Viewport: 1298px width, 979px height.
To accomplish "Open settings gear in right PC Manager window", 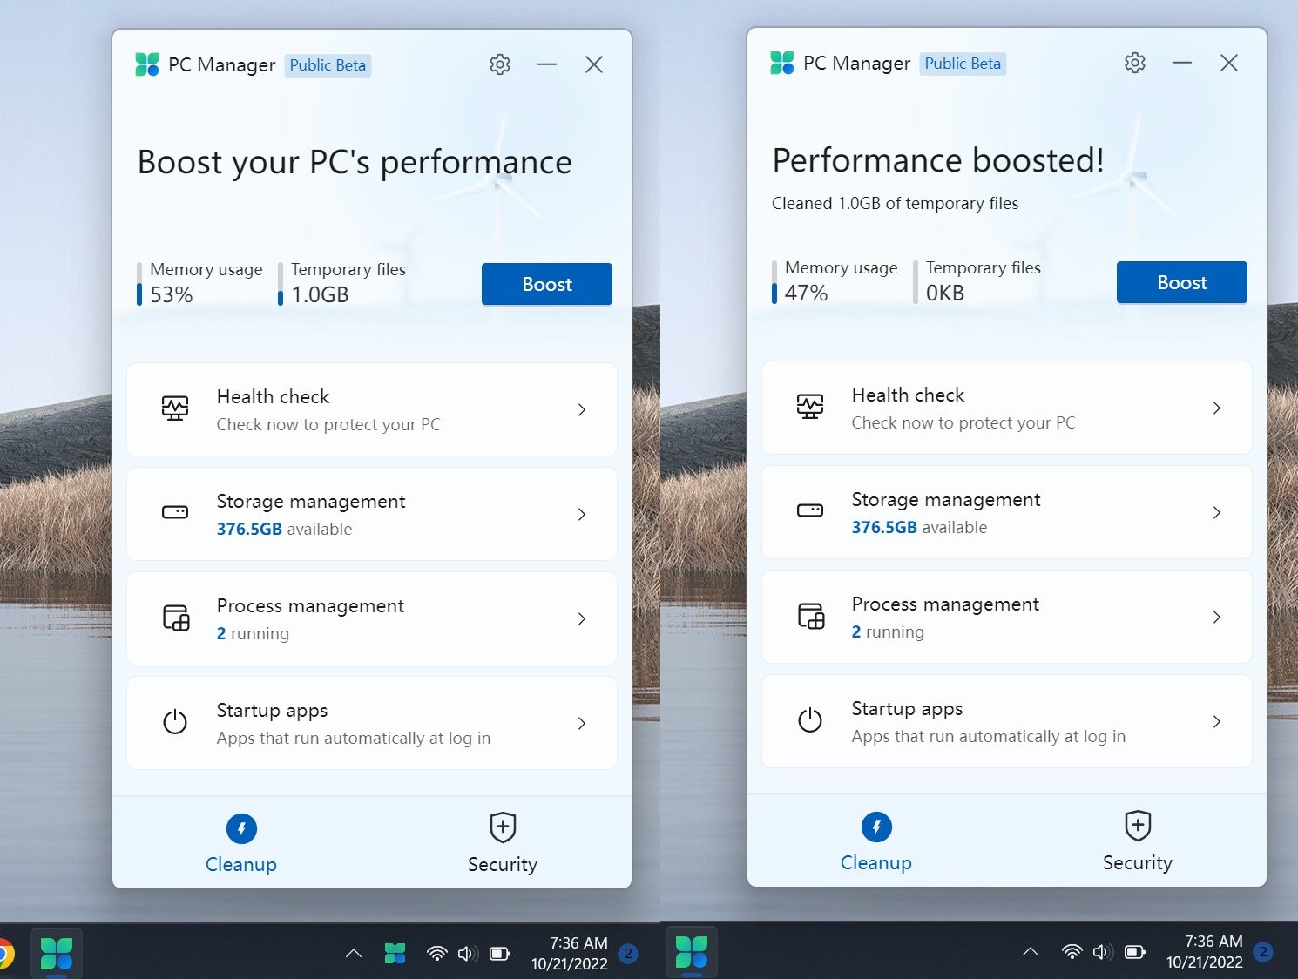I will point(1135,63).
